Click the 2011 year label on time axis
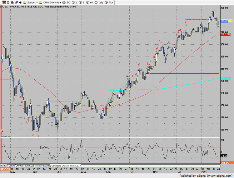The height and width of the screenshot is (178, 234). pyautogui.click(x=204, y=172)
